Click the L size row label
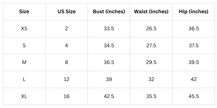Image resolution: width=217 pixels, height=108 pixels. click(24, 79)
